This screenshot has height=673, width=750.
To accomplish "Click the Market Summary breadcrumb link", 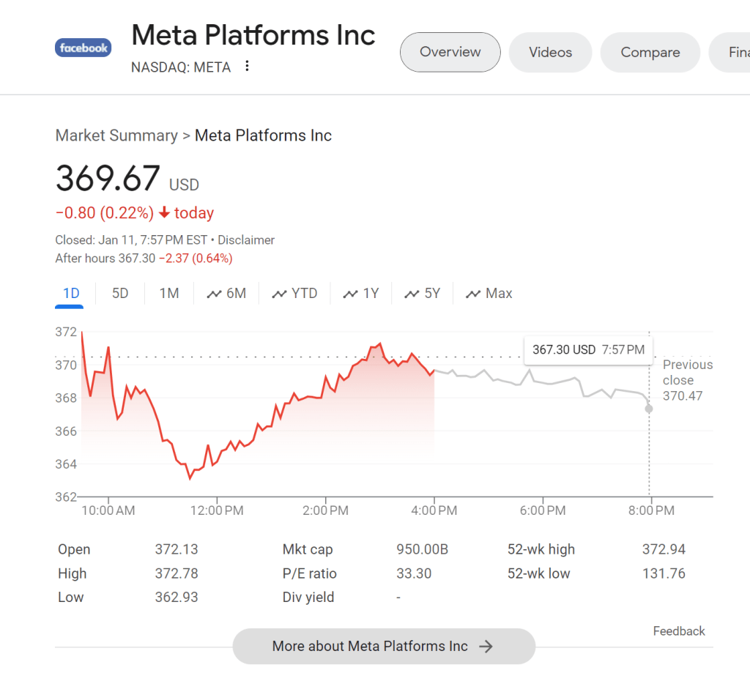I will (x=116, y=135).
